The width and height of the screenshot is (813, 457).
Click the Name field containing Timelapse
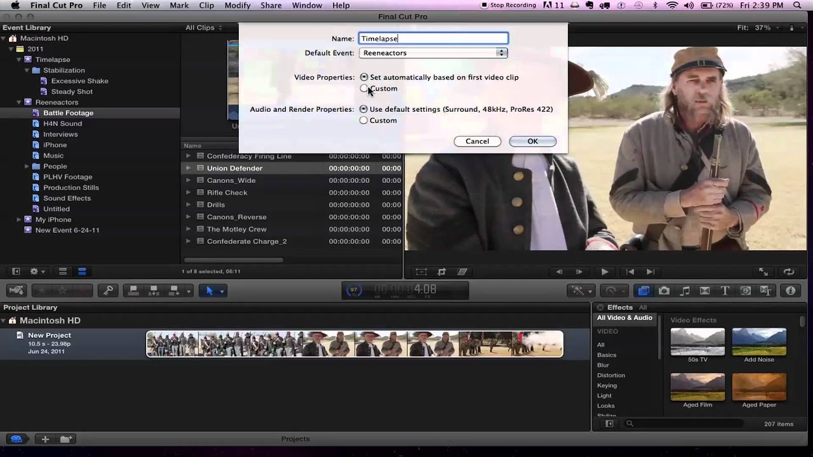(x=433, y=39)
